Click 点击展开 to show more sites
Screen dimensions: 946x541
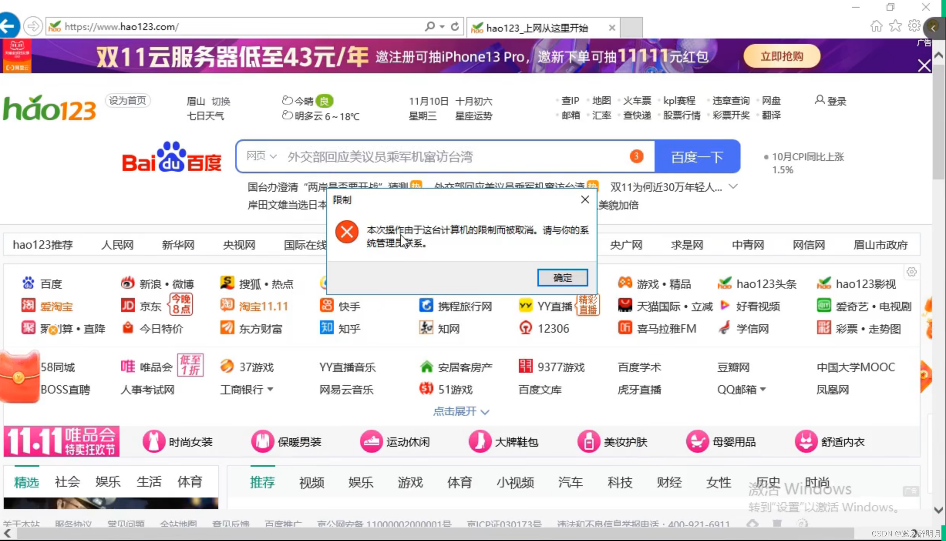point(461,412)
